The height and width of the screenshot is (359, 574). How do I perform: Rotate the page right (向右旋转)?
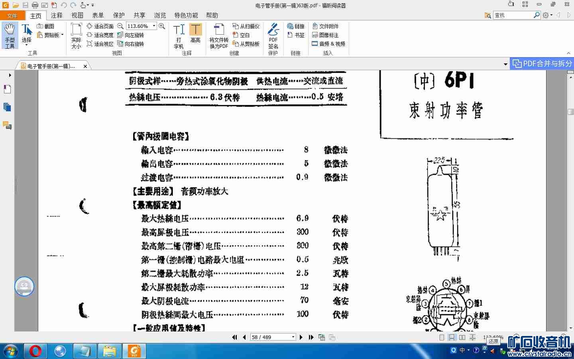pos(131,44)
